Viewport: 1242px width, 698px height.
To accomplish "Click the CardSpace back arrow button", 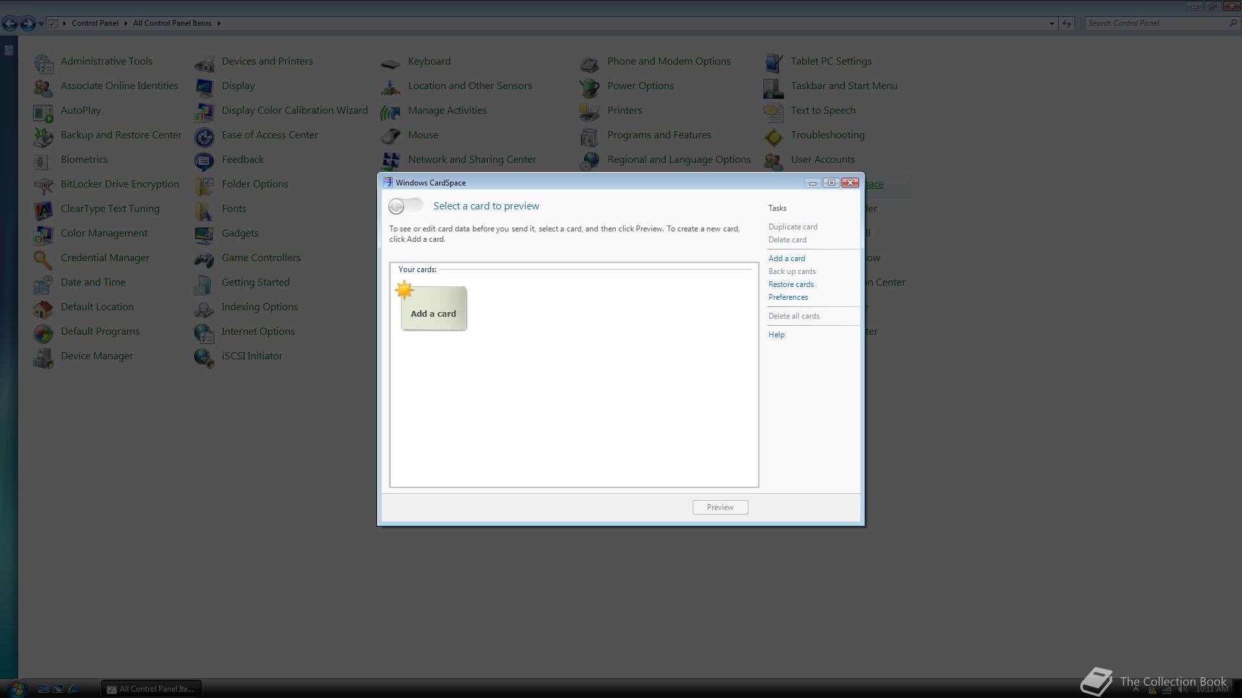I will pos(397,206).
